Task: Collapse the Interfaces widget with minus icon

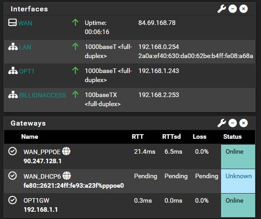Action: (232, 9)
